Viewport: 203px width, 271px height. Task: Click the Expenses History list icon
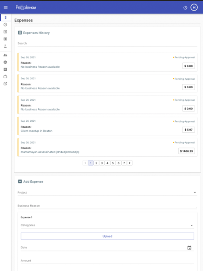coord(20,33)
